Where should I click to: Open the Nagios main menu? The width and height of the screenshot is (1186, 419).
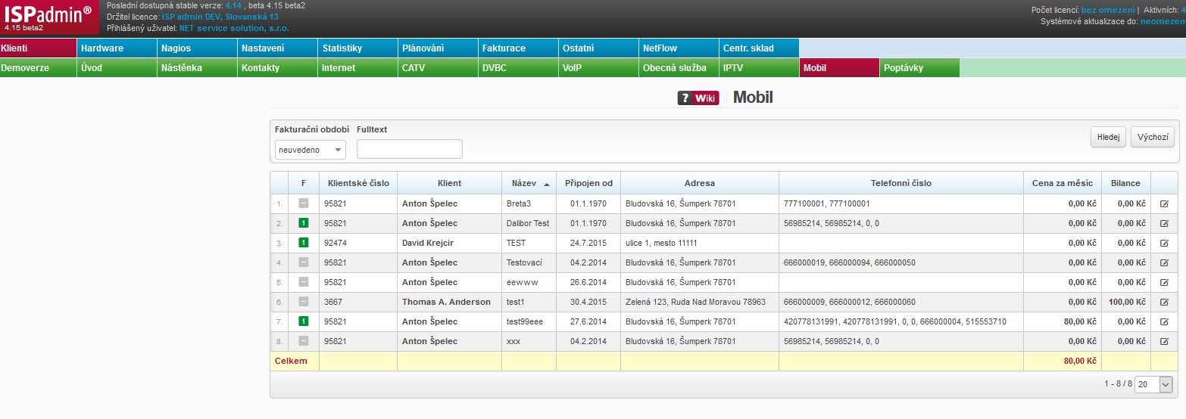click(x=198, y=48)
